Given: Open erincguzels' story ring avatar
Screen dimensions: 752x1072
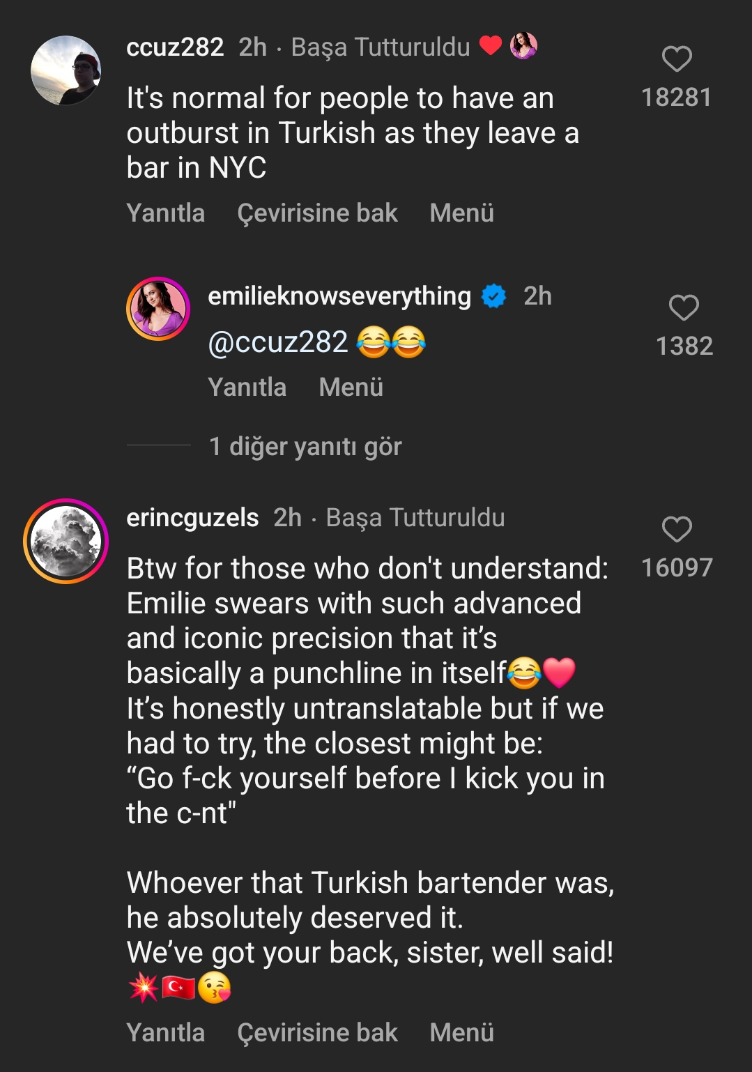Looking at the screenshot, I should [x=66, y=541].
